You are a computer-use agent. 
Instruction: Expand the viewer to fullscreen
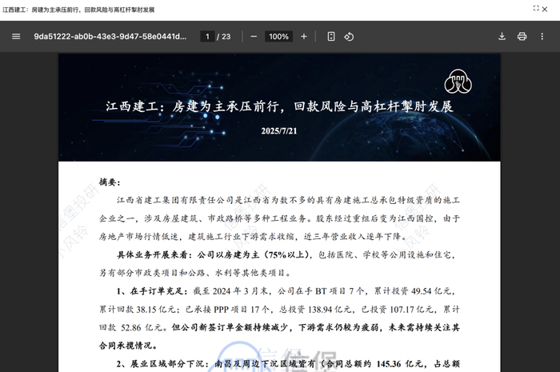click(x=536, y=8)
